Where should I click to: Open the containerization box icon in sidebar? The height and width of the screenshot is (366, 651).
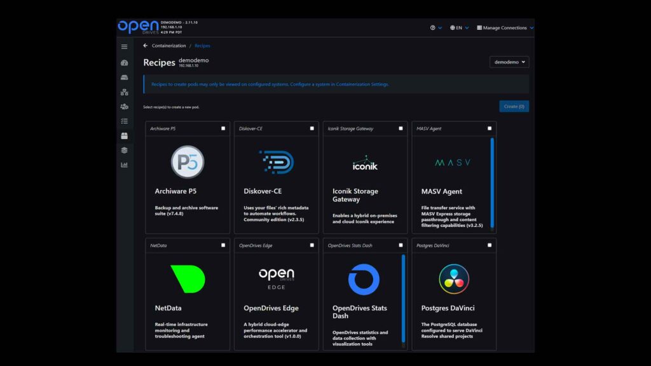coord(124,136)
